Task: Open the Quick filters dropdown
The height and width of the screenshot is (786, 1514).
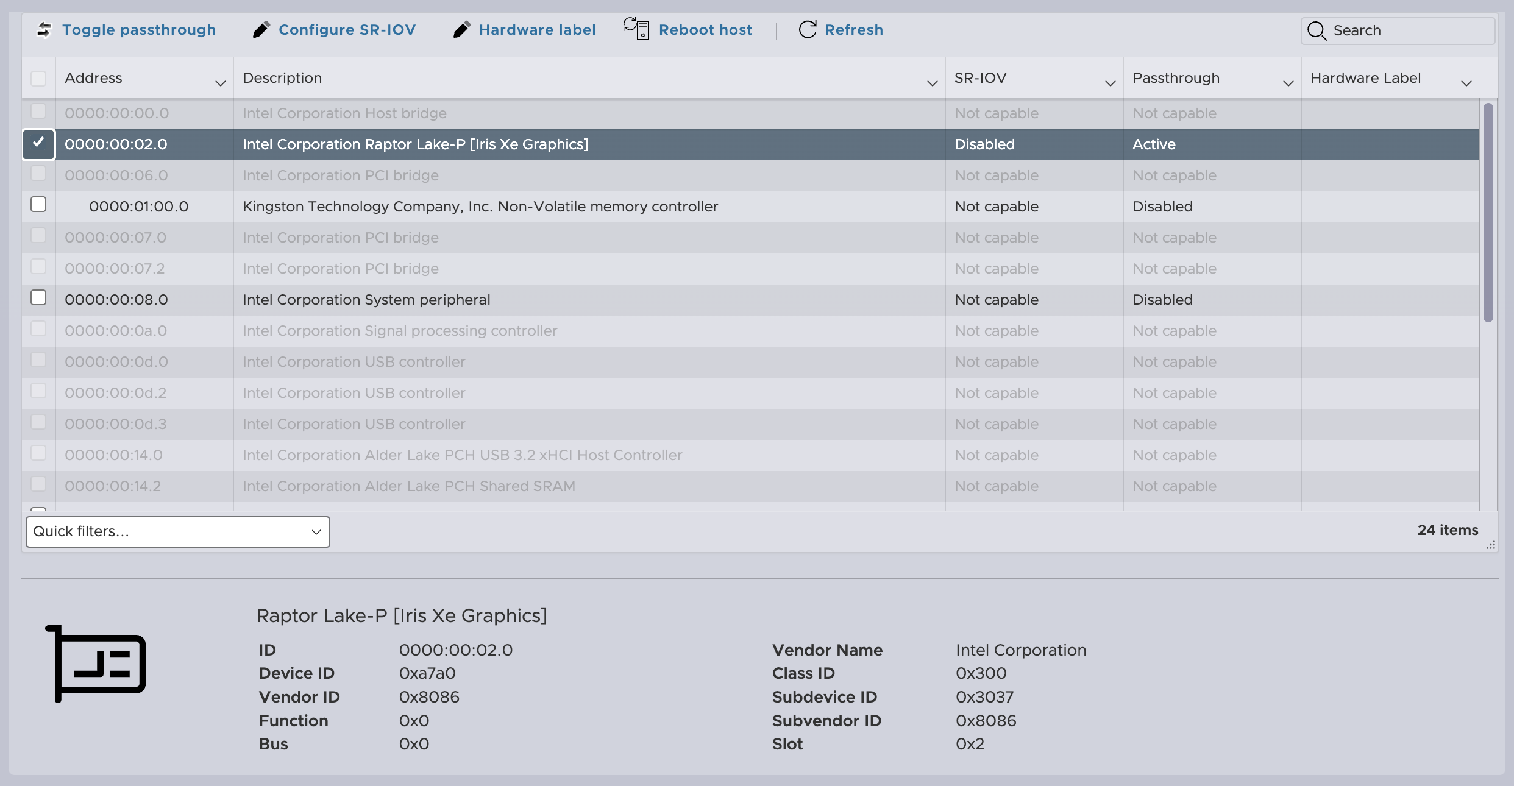Action: pos(177,531)
